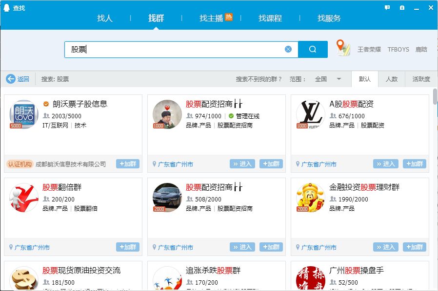Image resolution: width=438 pixels, height=291 pixels.
Task: Switch to the 找课程 tab
Action: click(x=270, y=18)
